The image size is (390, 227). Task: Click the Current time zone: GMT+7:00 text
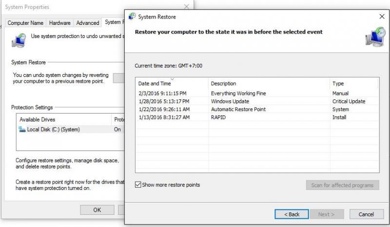point(168,66)
